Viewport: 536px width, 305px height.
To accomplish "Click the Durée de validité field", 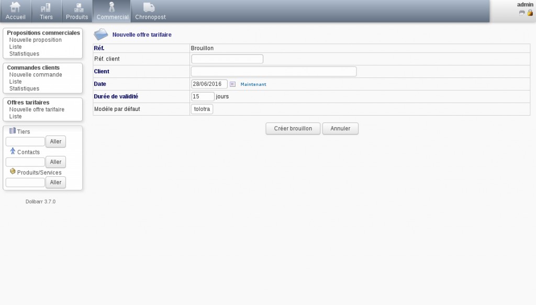I will (x=203, y=97).
